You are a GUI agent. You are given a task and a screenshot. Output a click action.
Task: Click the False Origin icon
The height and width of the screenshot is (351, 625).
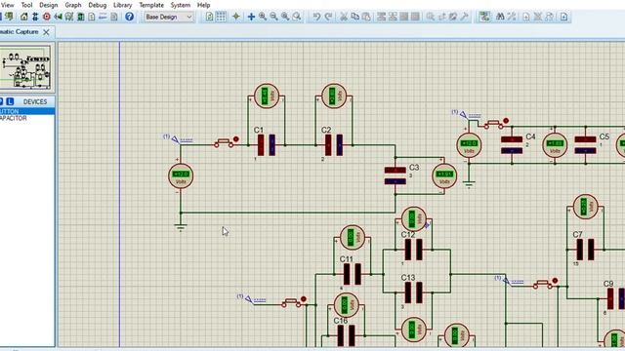click(x=236, y=17)
